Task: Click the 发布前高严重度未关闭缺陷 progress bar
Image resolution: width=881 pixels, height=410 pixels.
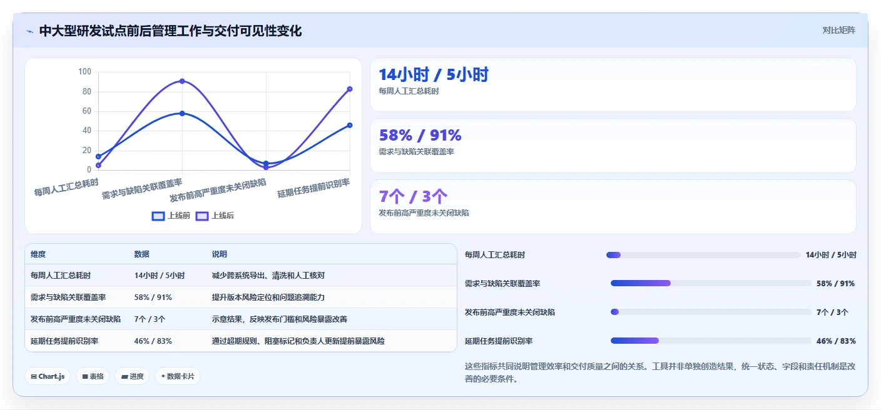Action: coord(711,312)
